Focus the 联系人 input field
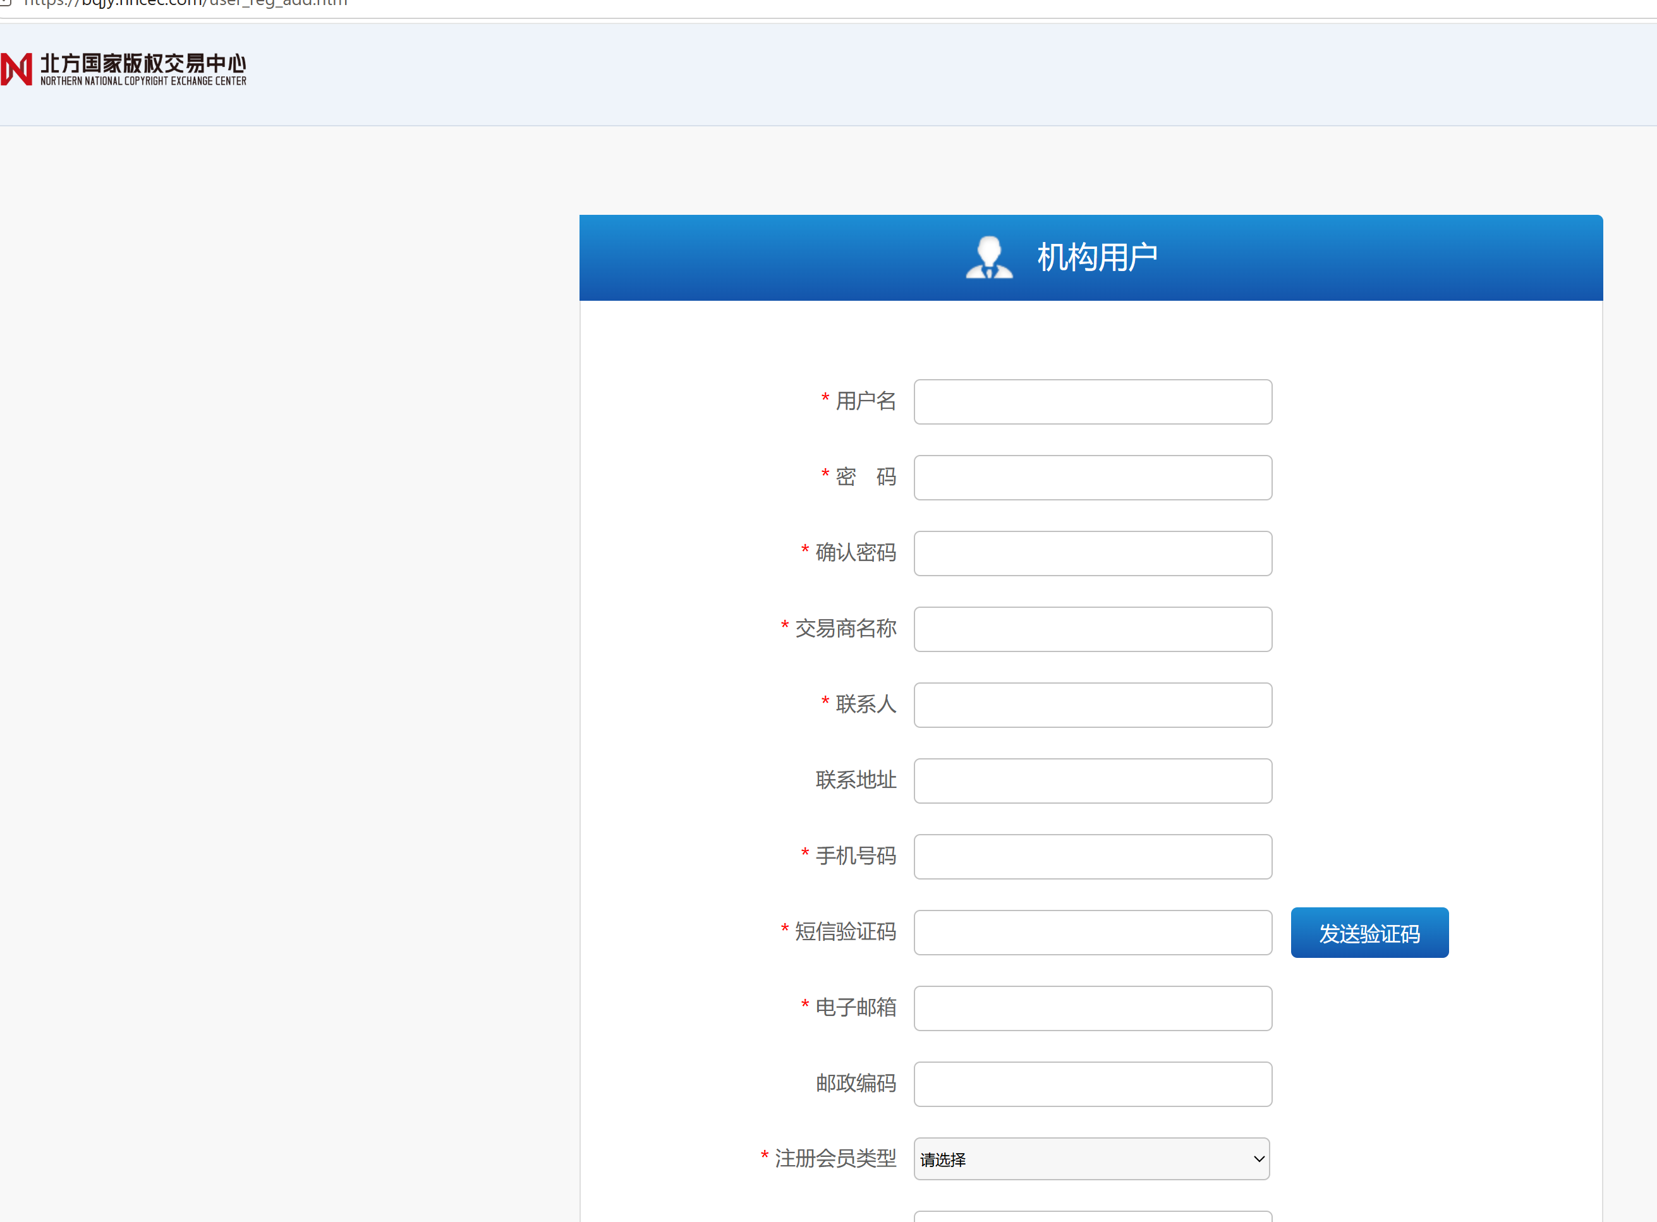 [x=1093, y=705]
